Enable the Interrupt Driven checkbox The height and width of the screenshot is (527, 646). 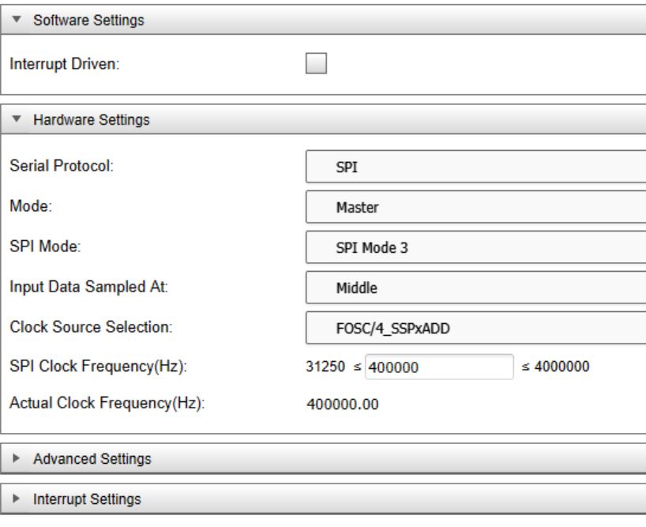point(316,63)
